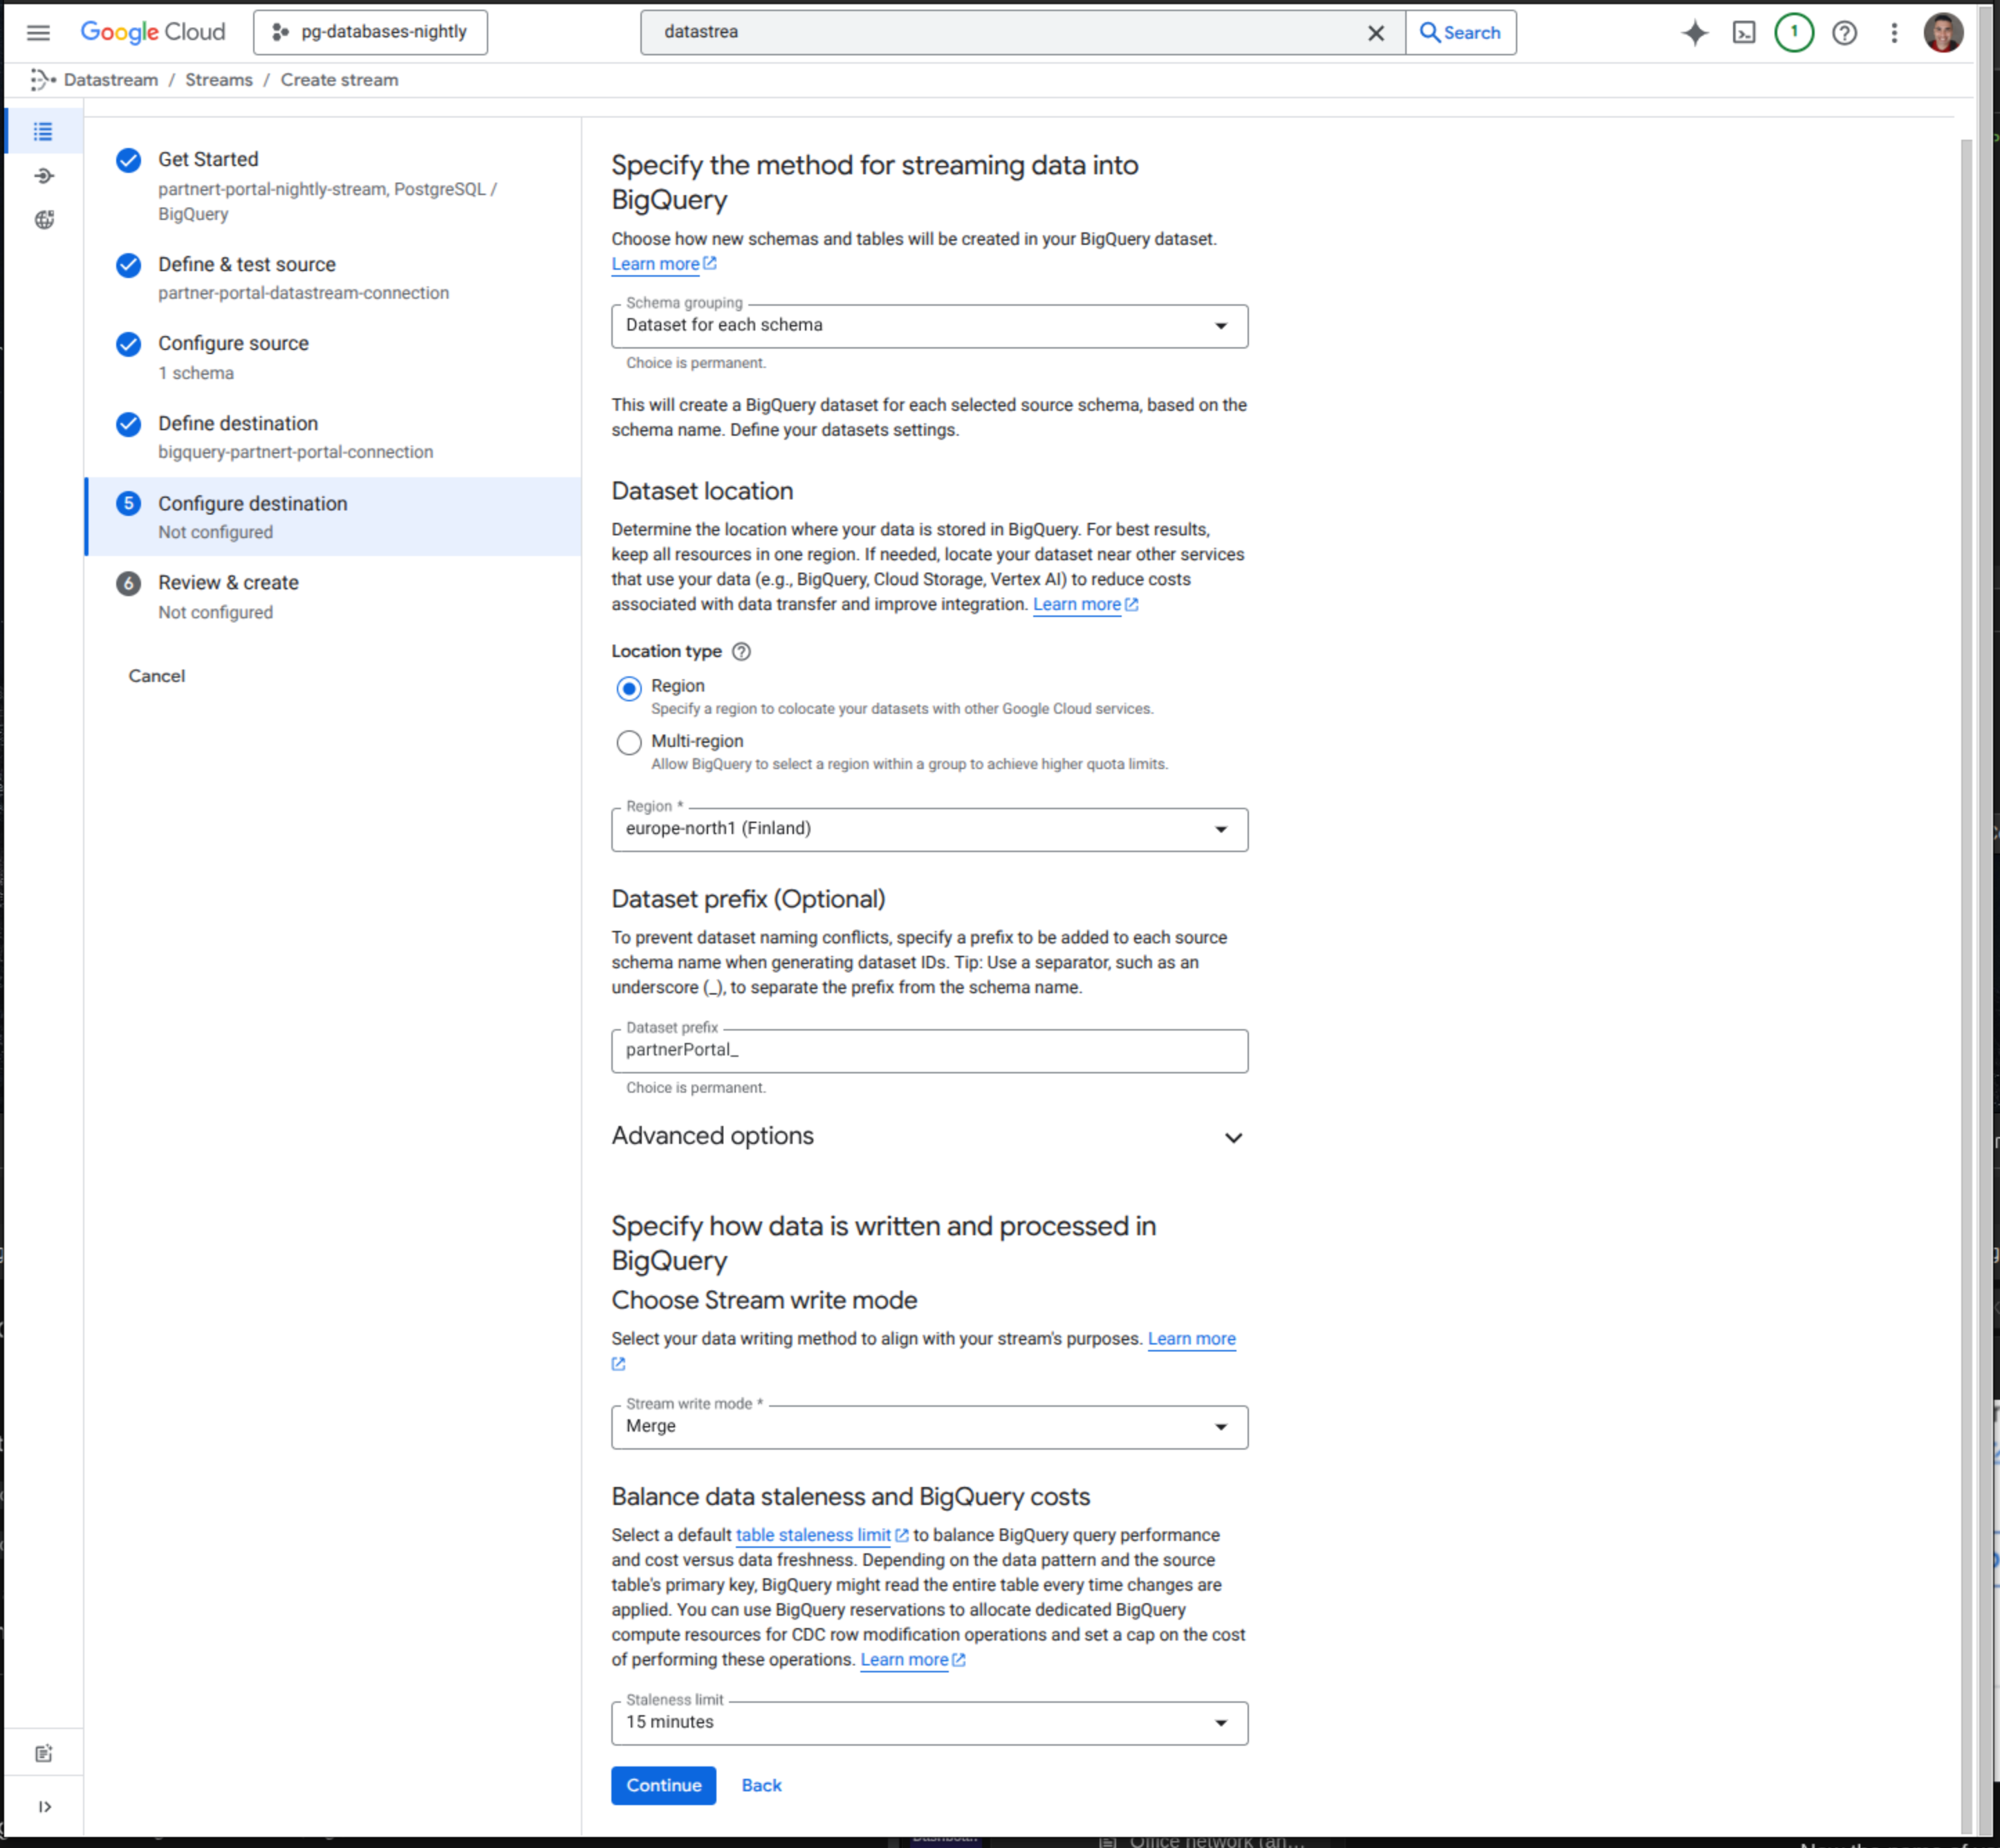Select the Region radio button
Image resolution: width=2000 pixels, height=1848 pixels.
(x=628, y=688)
